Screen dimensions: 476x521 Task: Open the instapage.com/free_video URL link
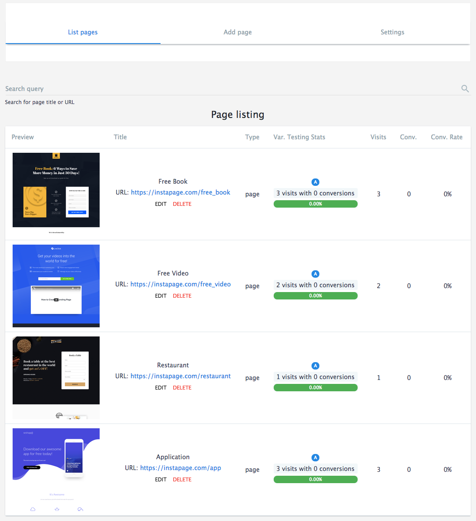181,284
